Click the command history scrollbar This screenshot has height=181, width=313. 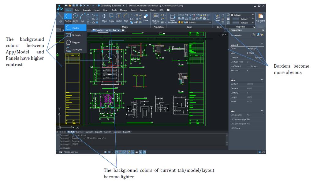227,140
